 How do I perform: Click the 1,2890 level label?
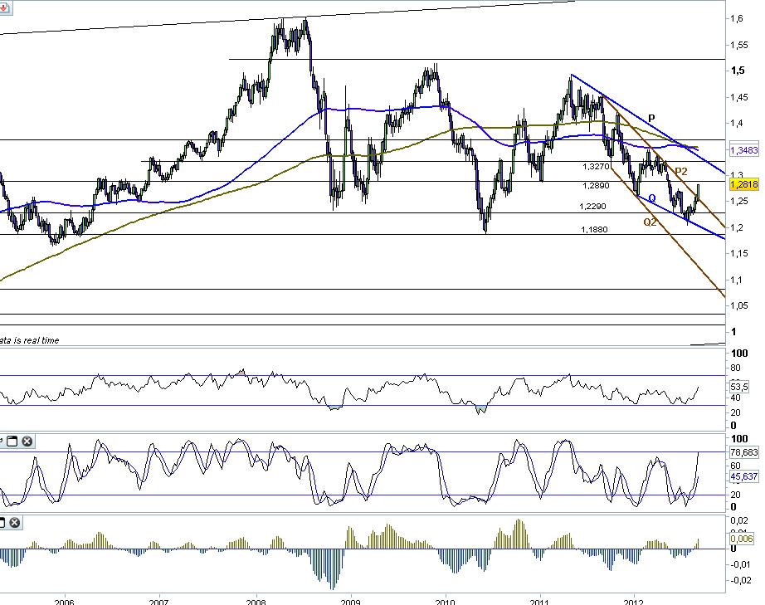[596, 185]
